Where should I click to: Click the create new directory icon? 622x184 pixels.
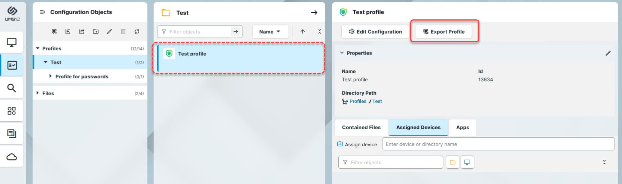pos(96,32)
